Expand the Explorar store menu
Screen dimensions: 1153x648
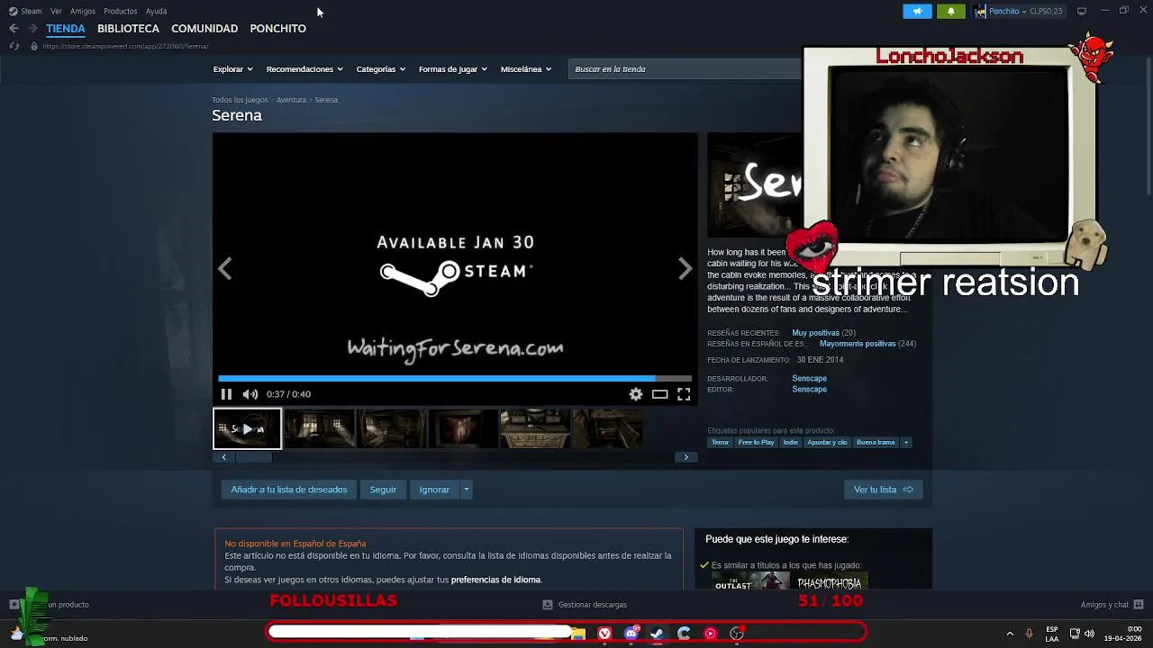232,69
